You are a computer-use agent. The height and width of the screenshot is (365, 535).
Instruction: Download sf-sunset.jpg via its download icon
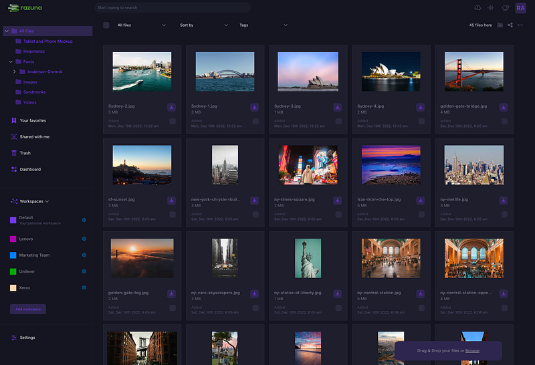point(171,201)
